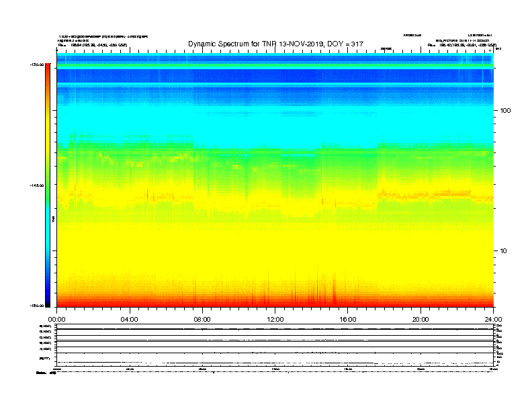532x411 pixels.
Task: Select the 12:00 time axis label
Action: [275, 320]
